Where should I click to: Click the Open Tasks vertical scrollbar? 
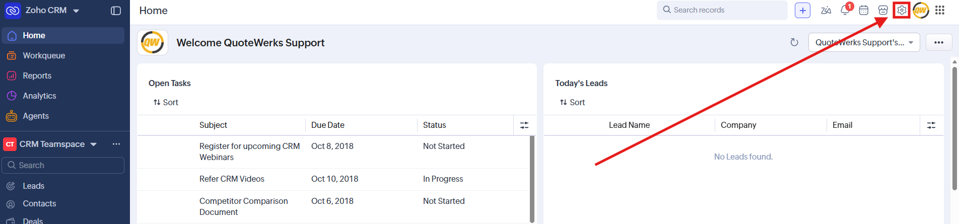pos(532,179)
